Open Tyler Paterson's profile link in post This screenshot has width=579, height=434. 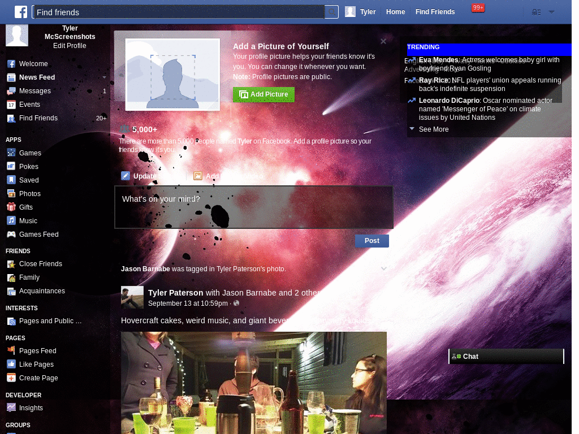click(x=175, y=293)
